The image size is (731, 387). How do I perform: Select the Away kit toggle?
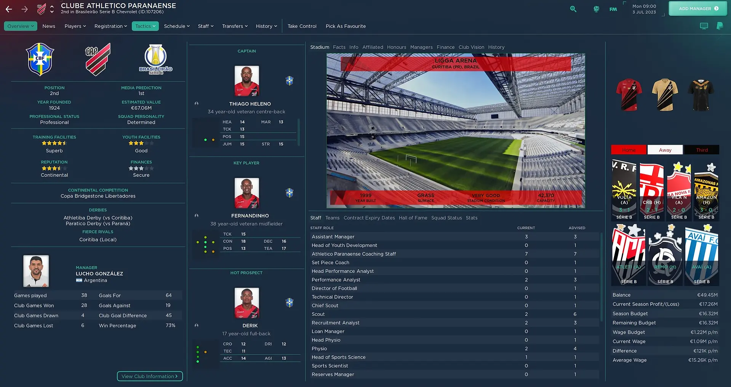pyautogui.click(x=665, y=150)
